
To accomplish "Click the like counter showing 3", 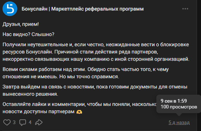I will (x=14, y=123).
